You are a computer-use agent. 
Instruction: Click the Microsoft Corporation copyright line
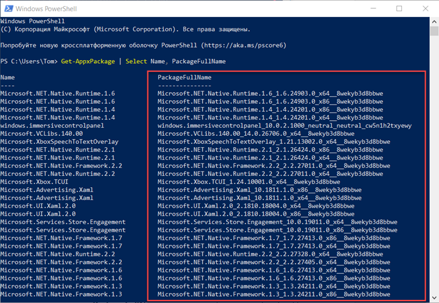tap(125, 29)
